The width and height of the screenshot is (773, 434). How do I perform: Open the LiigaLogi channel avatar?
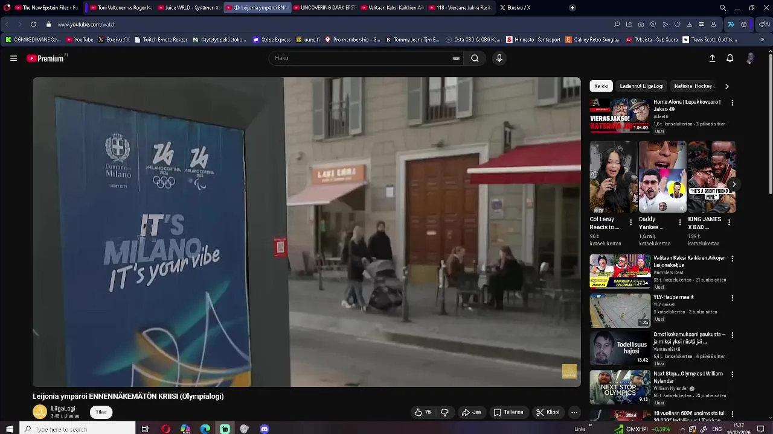[x=40, y=412]
